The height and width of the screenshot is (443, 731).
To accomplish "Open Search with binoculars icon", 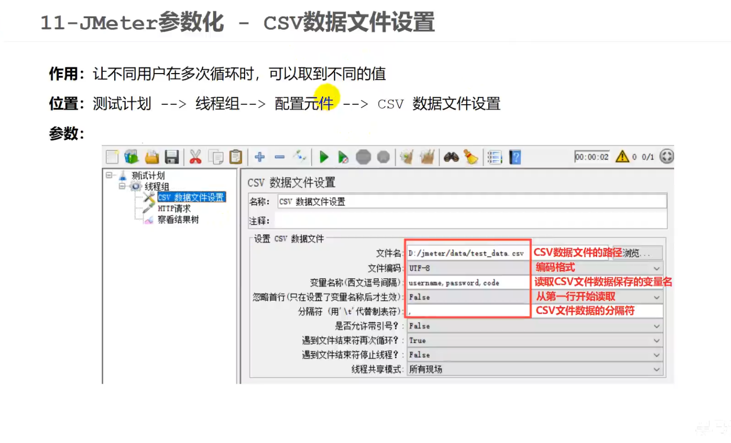I will [451, 157].
